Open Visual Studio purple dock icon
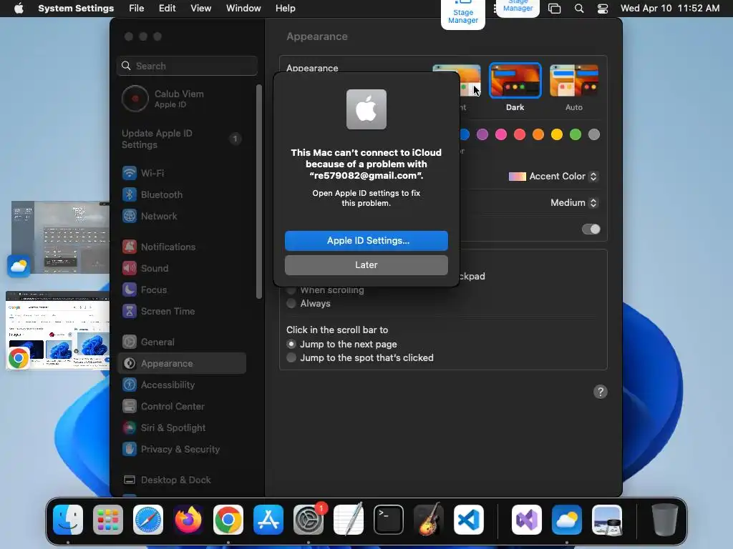 click(527, 520)
